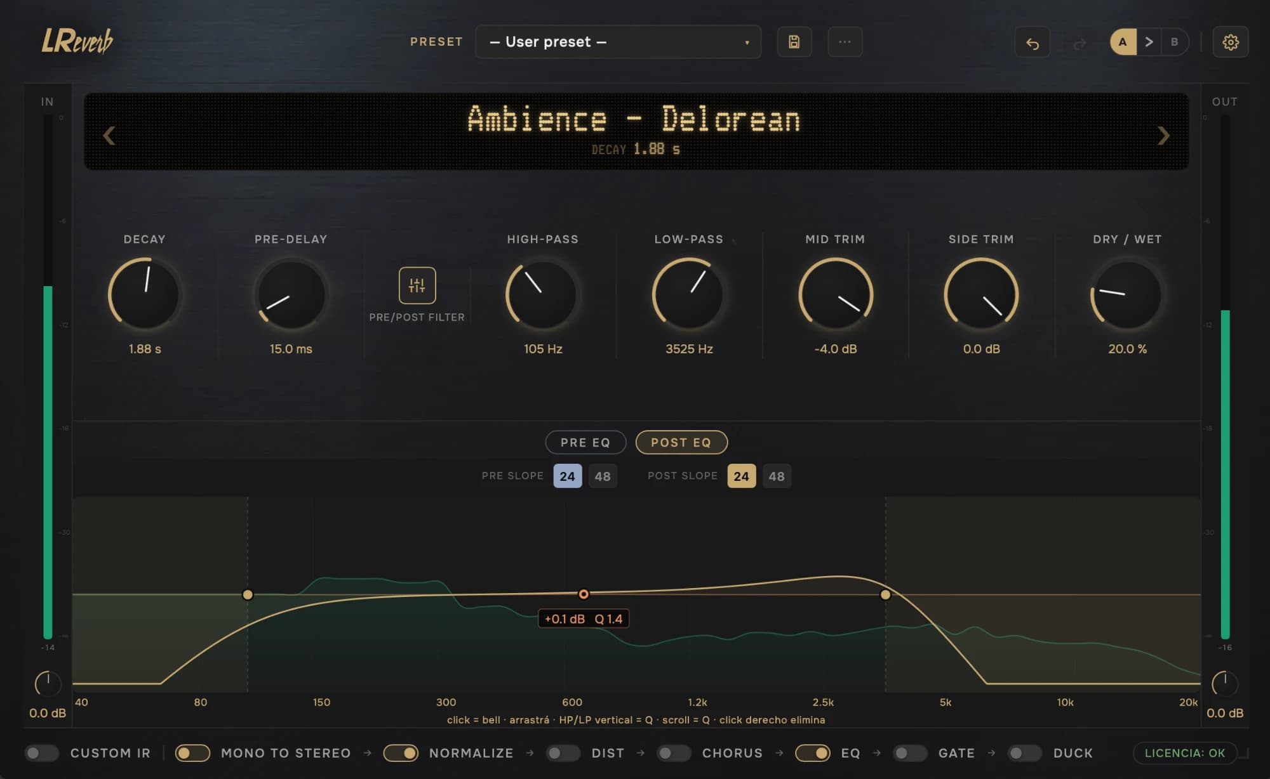Enable the Gate switch
The image size is (1270, 779).
(x=910, y=753)
